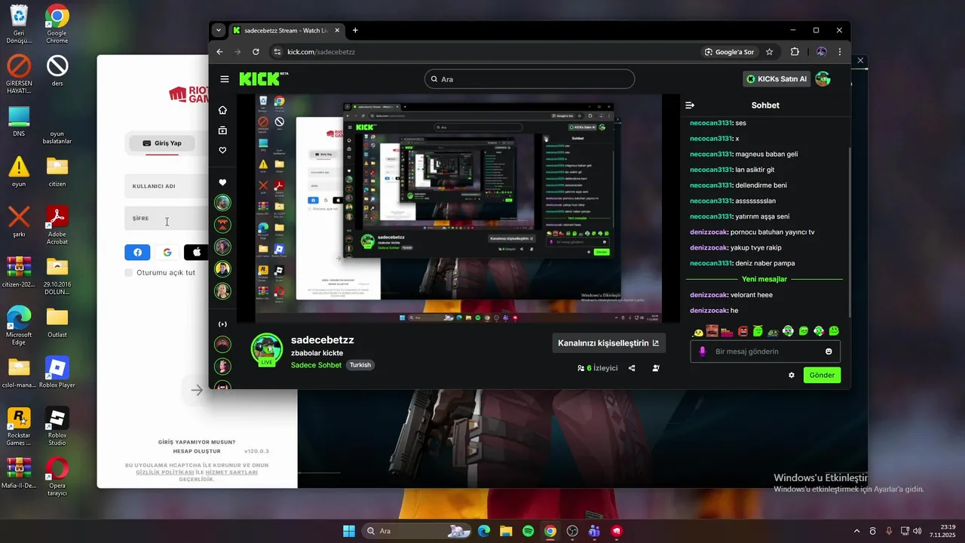Image resolution: width=965 pixels, height=543 pixels.
Task: Show hidden system tray icons
Action: (x=856, y=531)
